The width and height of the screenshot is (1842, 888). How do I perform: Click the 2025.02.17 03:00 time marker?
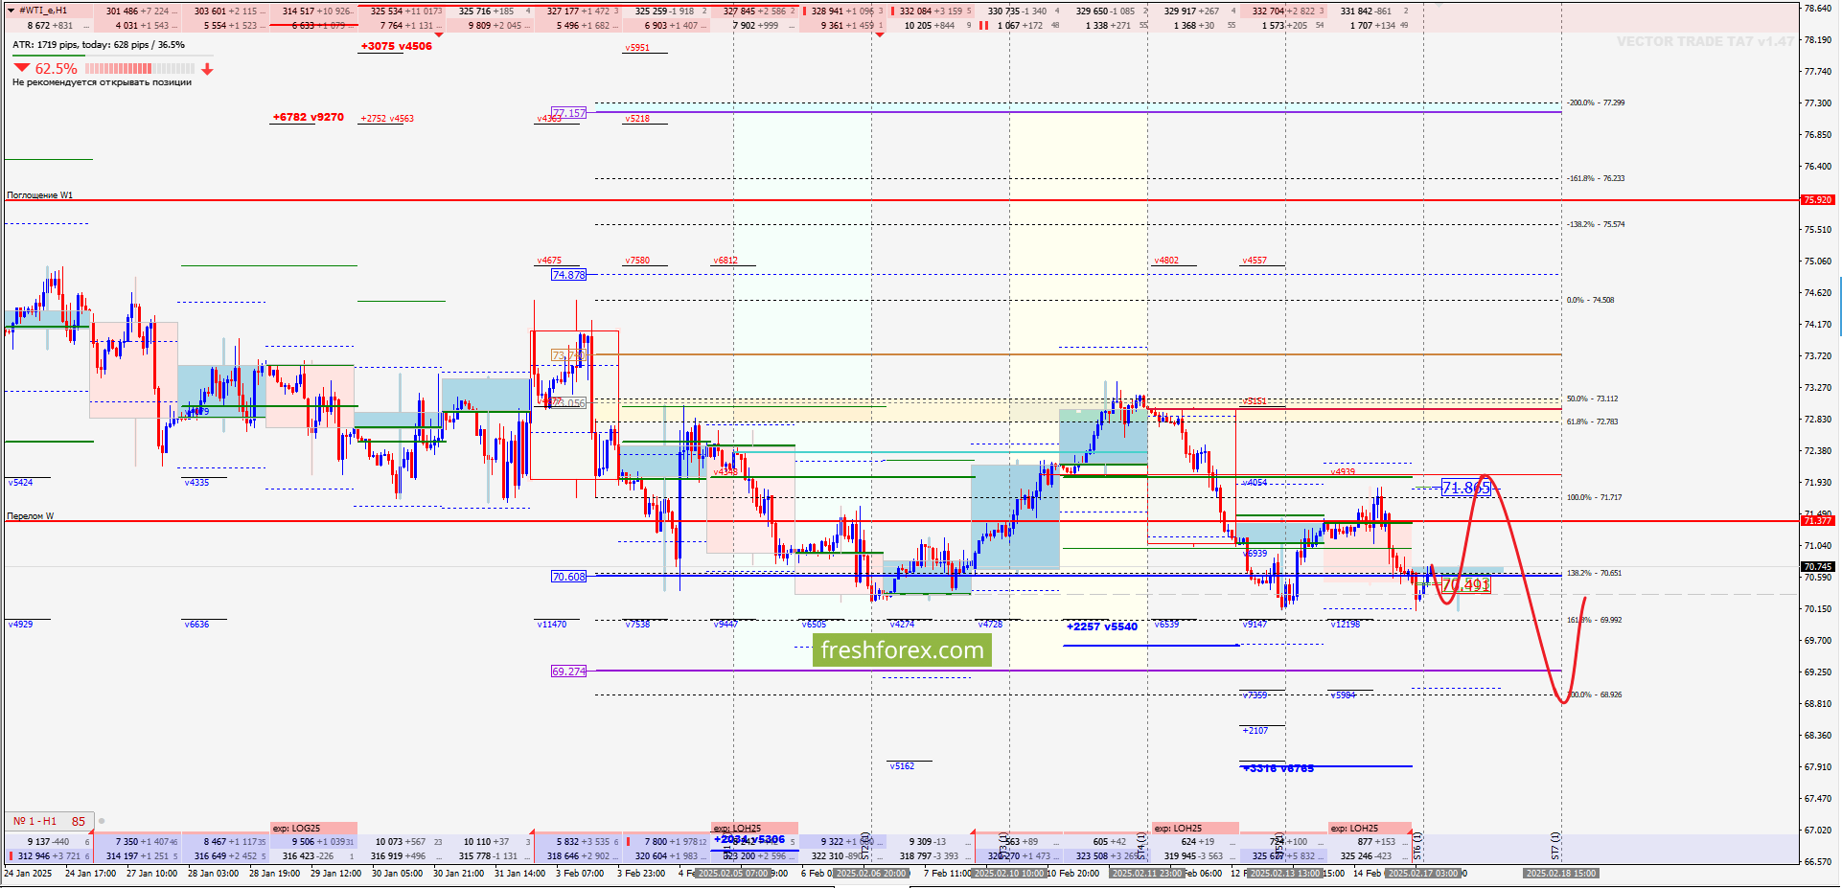click(1423, 874)
